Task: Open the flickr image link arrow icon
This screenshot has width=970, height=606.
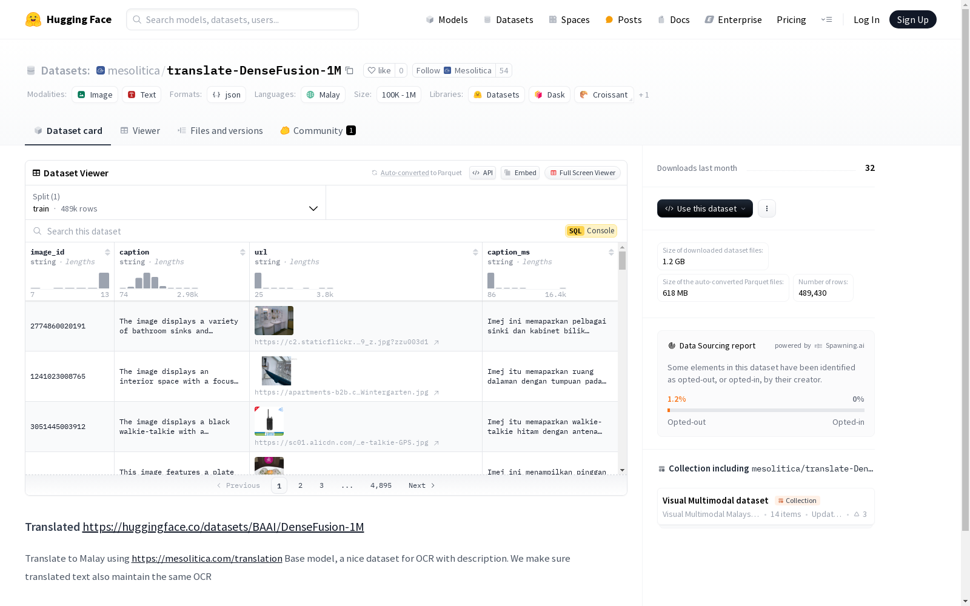Action: [x=436, y=342]
